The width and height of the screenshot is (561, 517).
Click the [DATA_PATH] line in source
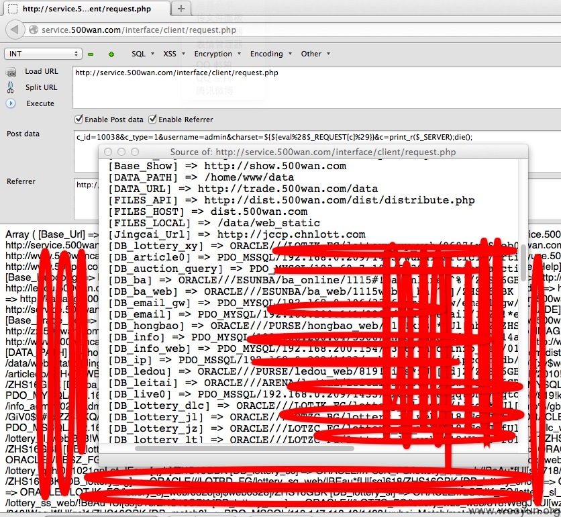(201, 177)
